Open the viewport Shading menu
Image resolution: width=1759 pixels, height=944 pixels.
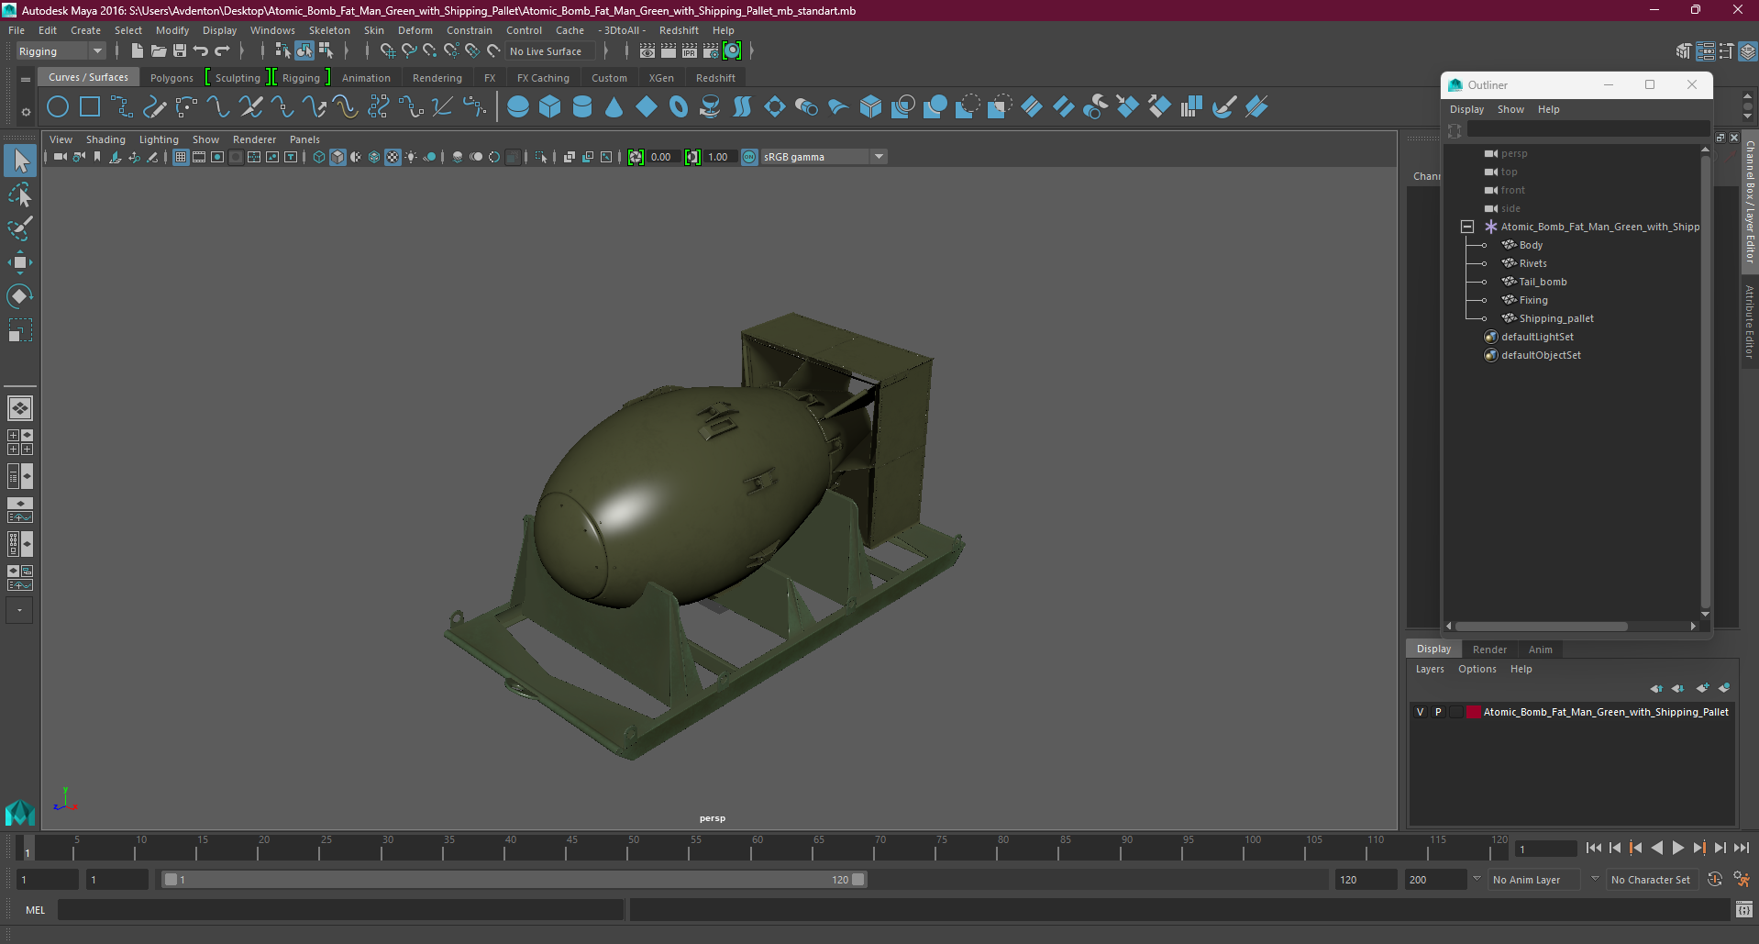click(105, 139)
